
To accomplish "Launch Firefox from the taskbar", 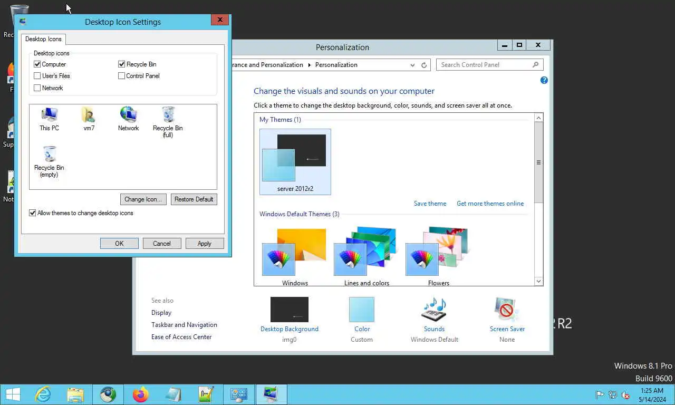I will (x=141, y=394).
